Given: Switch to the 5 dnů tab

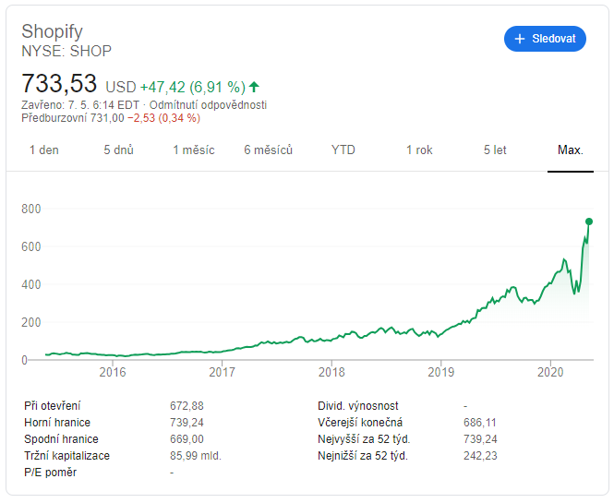Looking at the screenshot, I should (118, 150).
